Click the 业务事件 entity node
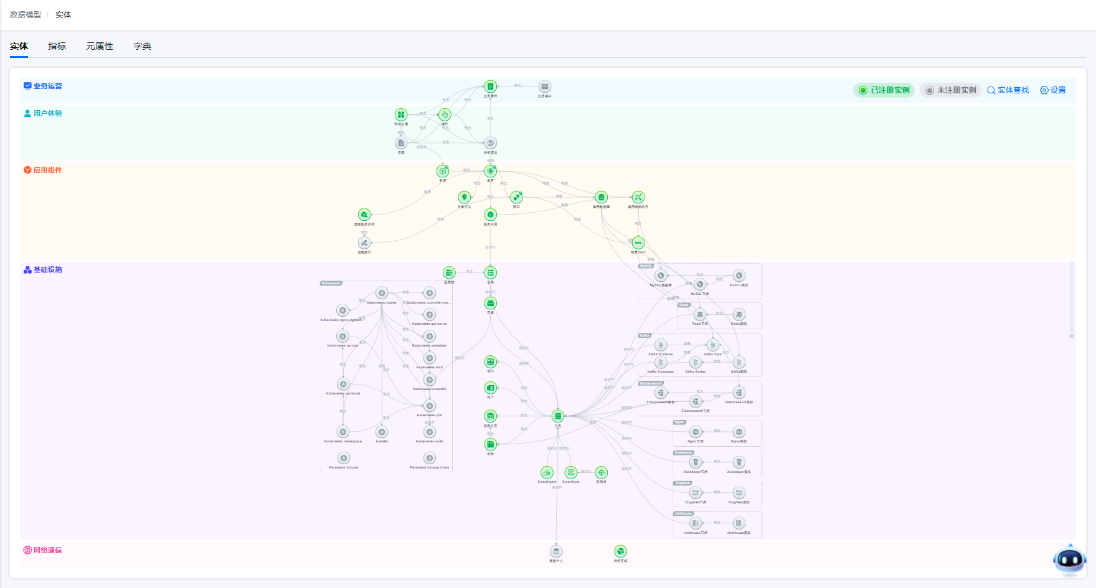Viewport: 1096px width, 588px height. 490,86
